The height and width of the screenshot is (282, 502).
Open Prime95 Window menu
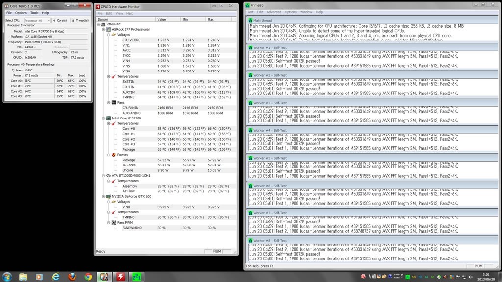tap(306, 12)
